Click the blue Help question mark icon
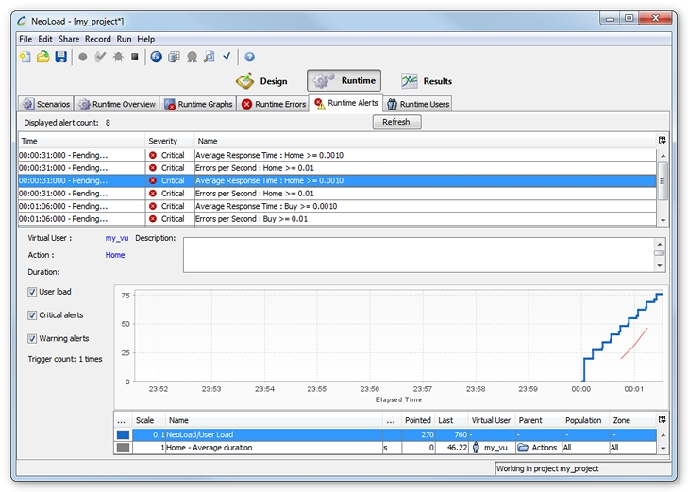The image size is (688, 492). [x=249, y=57]
